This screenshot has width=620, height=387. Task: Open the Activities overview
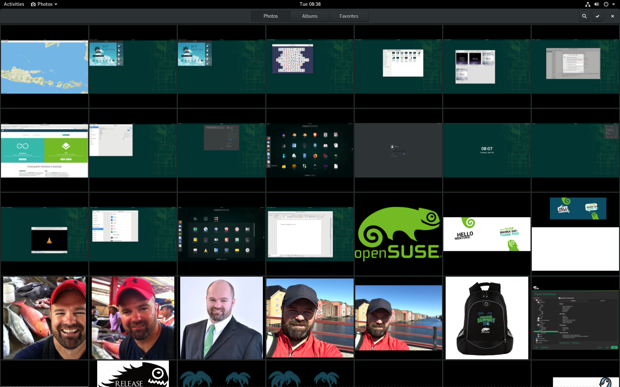14,4
